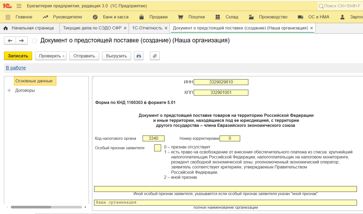Viewport: 363px width, 214px height.
Task: Click the Код налогового органа field 3340
Action: click(x=153, y=138)
